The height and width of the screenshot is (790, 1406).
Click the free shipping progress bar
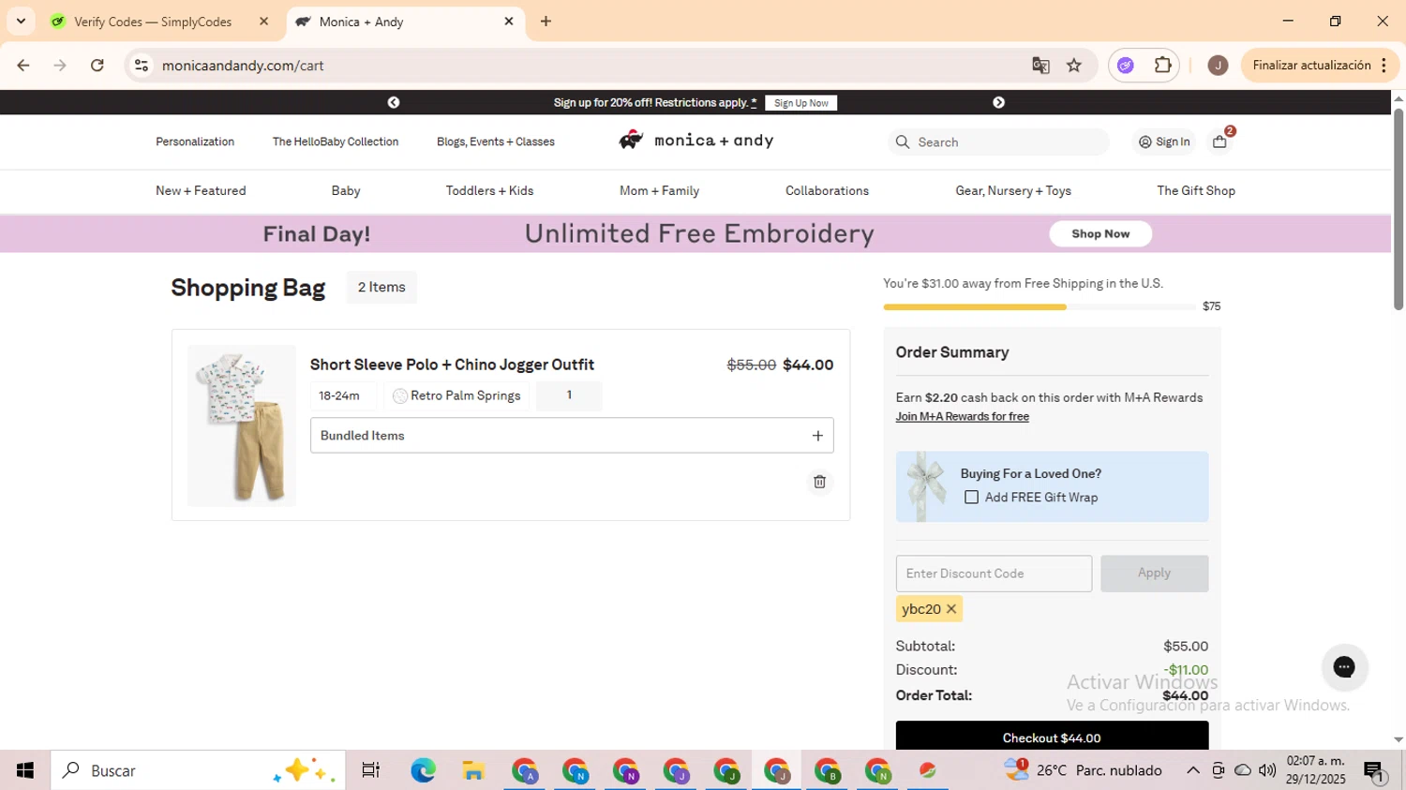pos(1039,306)
